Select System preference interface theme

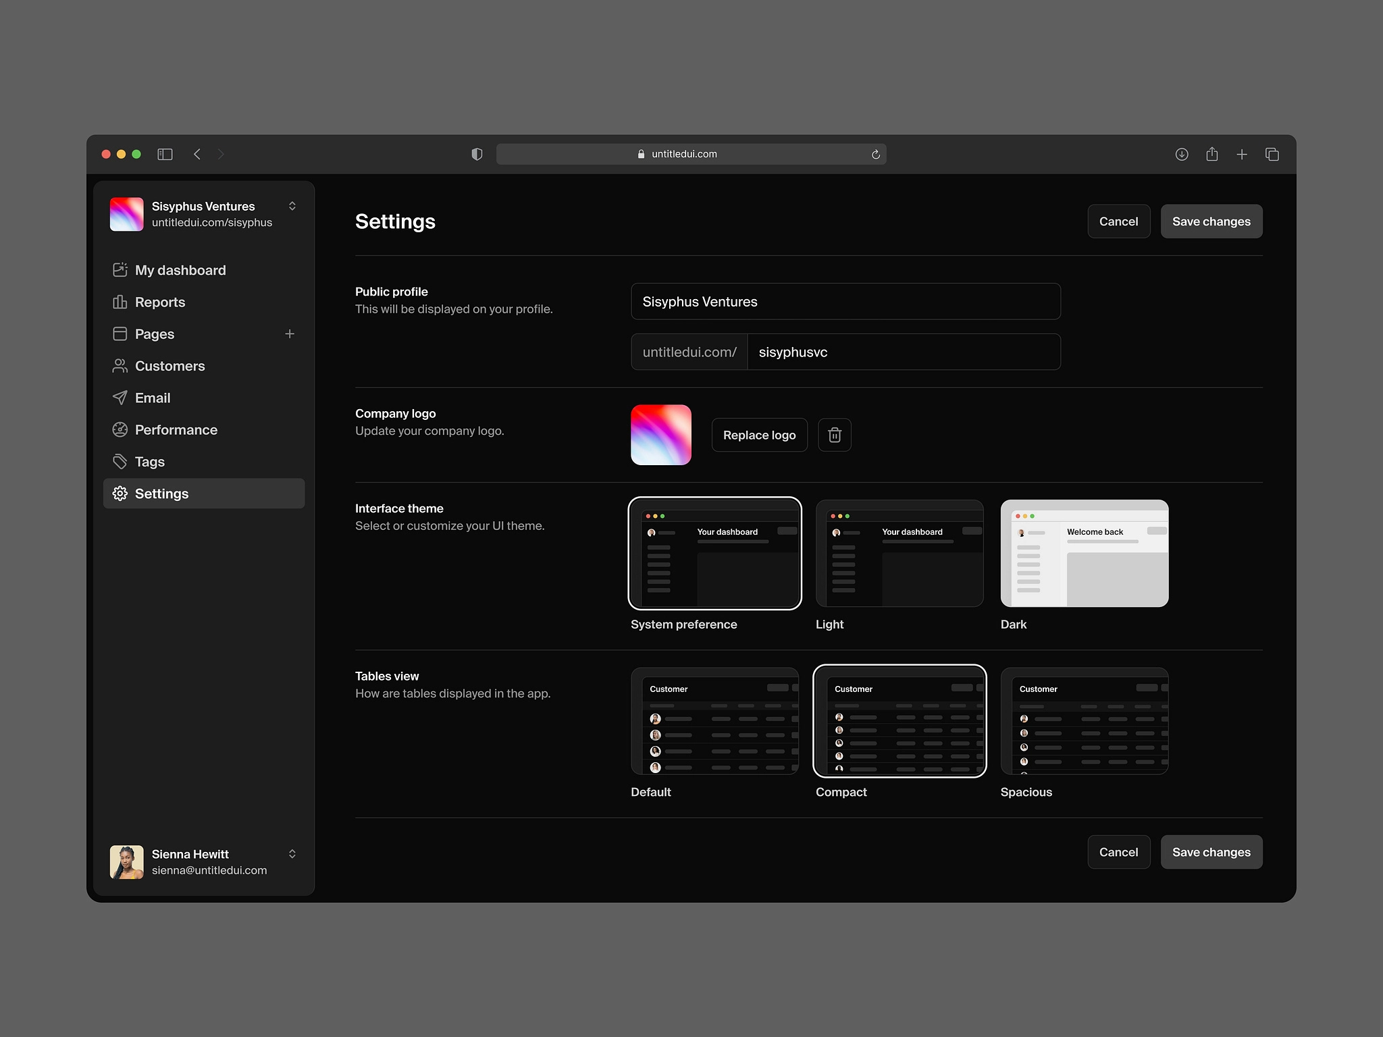click(714, 553)
